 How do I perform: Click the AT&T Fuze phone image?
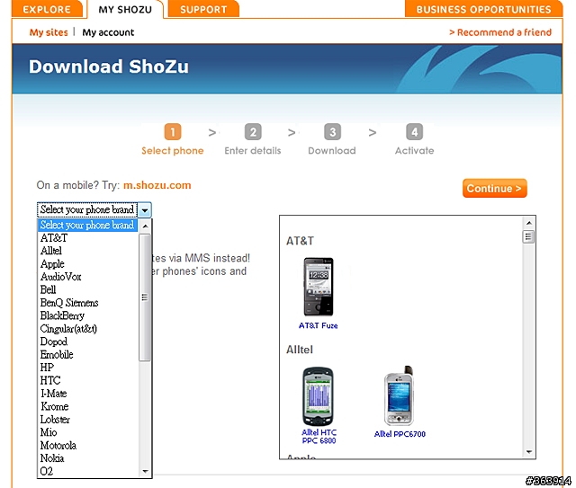(318, 287)
